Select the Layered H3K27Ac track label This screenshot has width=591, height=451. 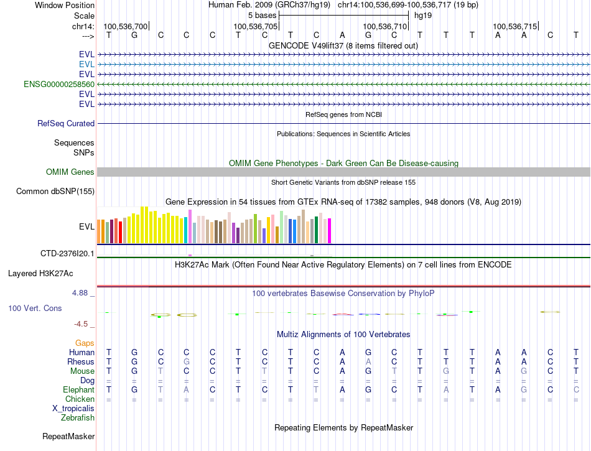[40, 274]
